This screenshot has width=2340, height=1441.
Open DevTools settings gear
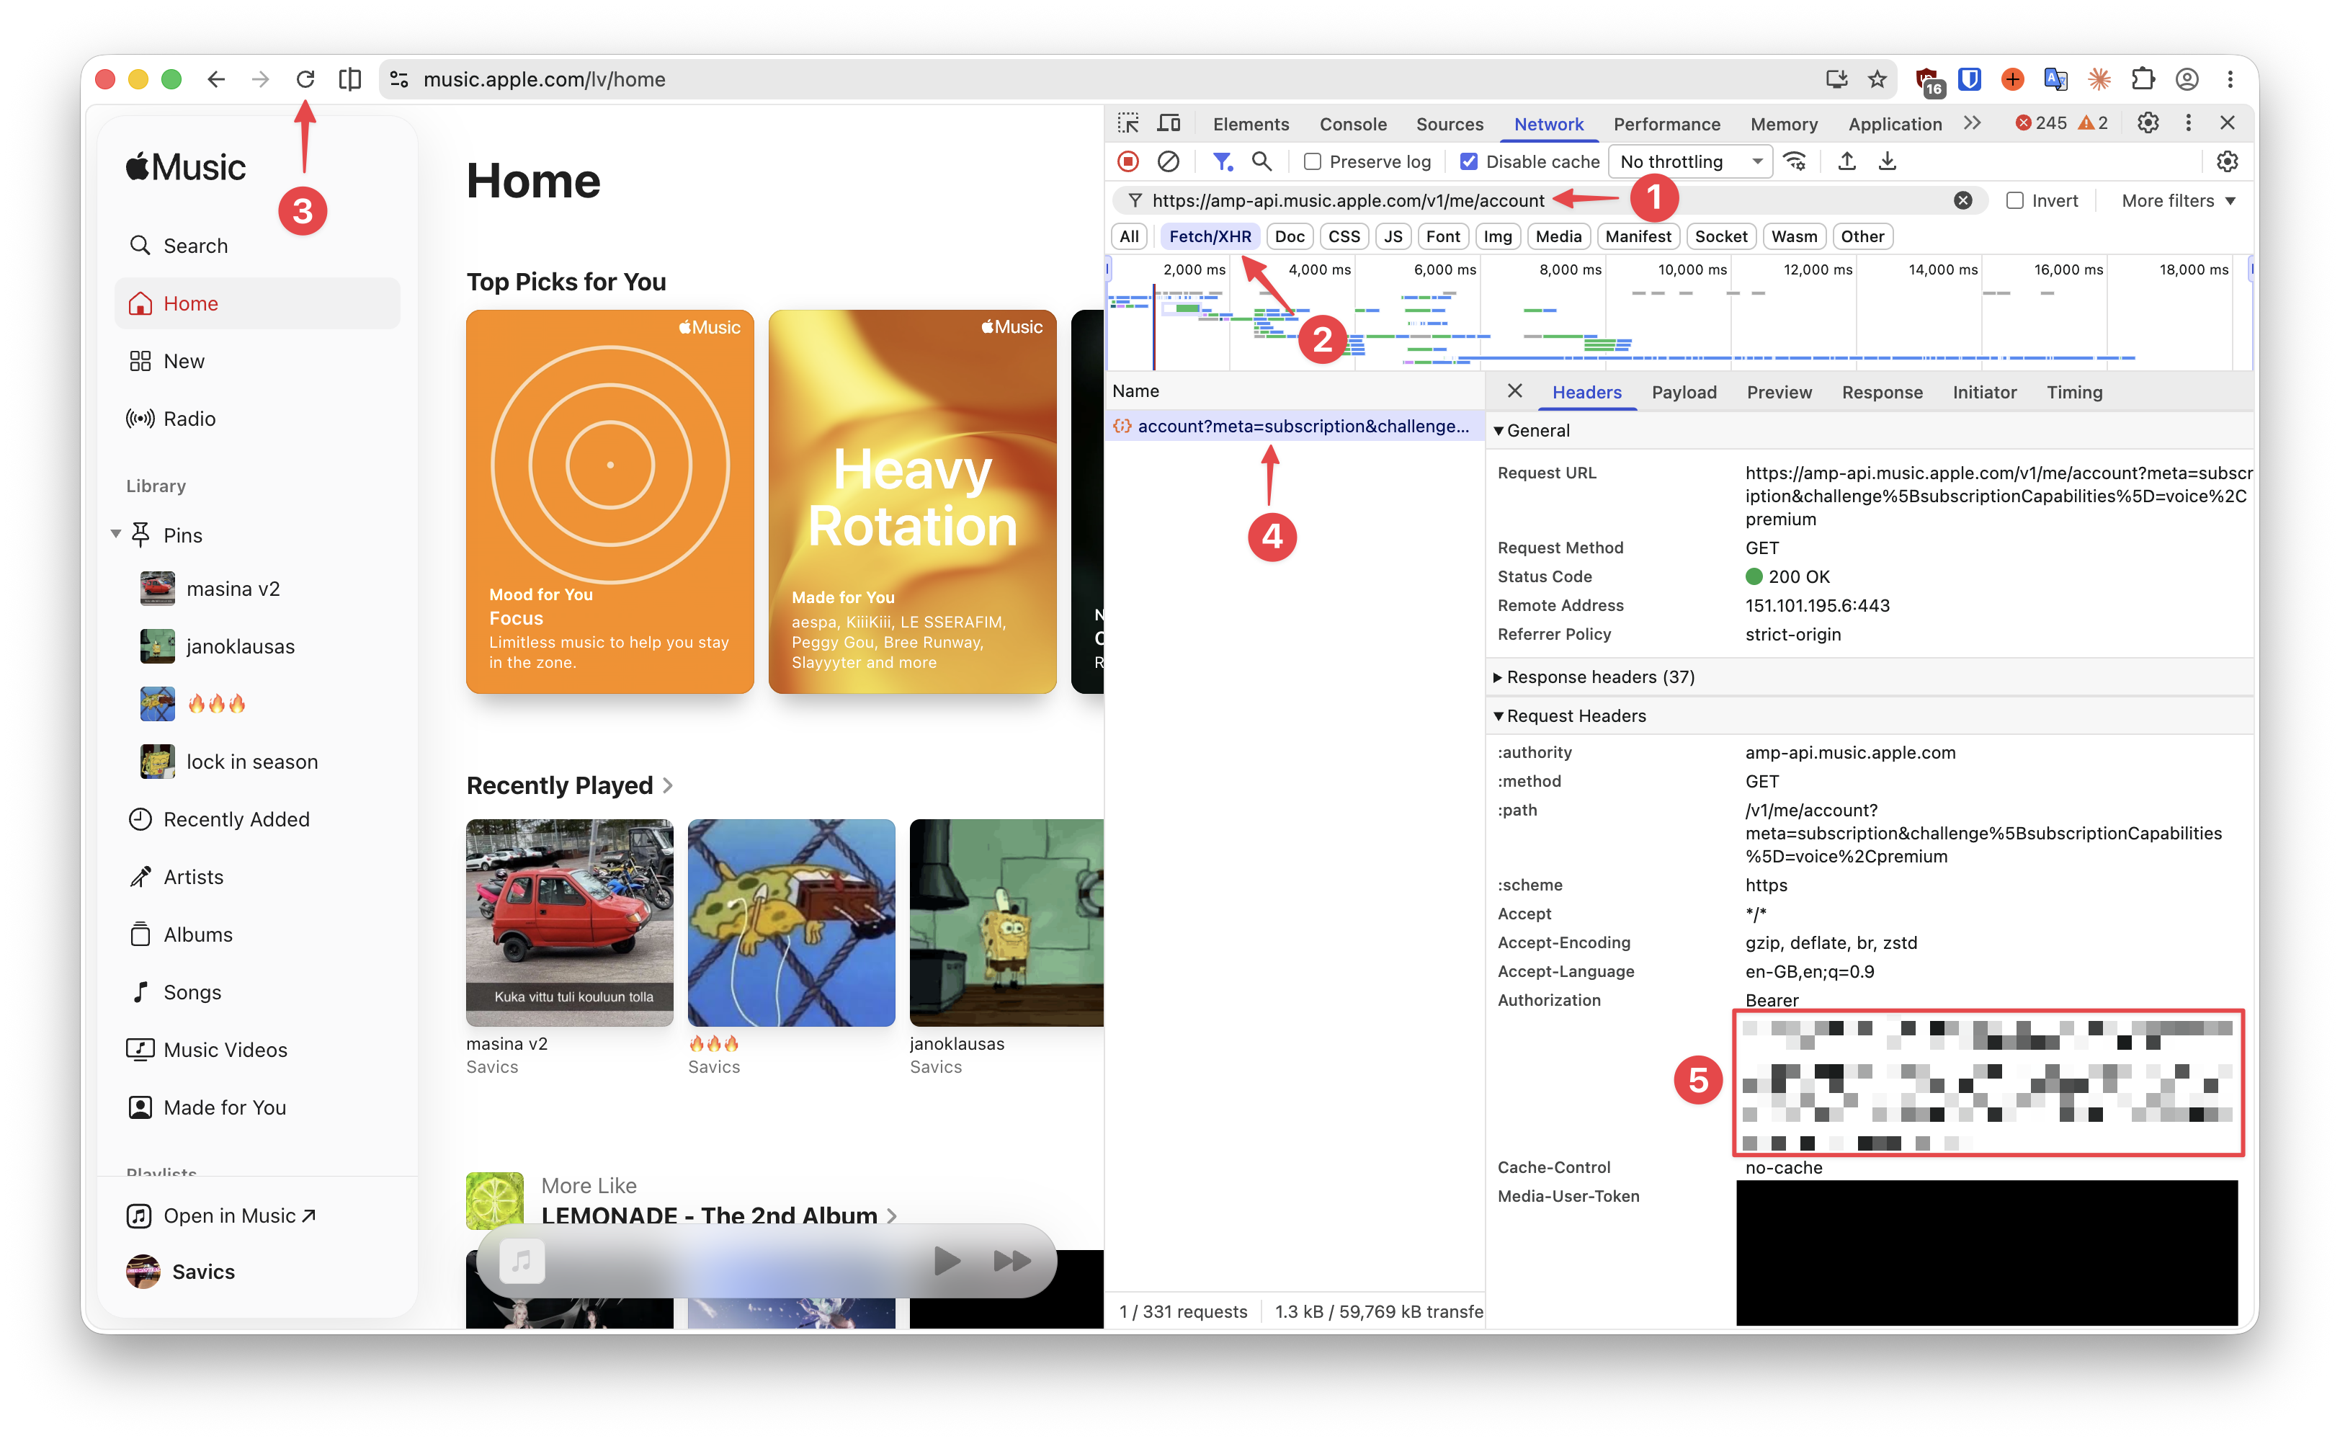(2148, 124)
